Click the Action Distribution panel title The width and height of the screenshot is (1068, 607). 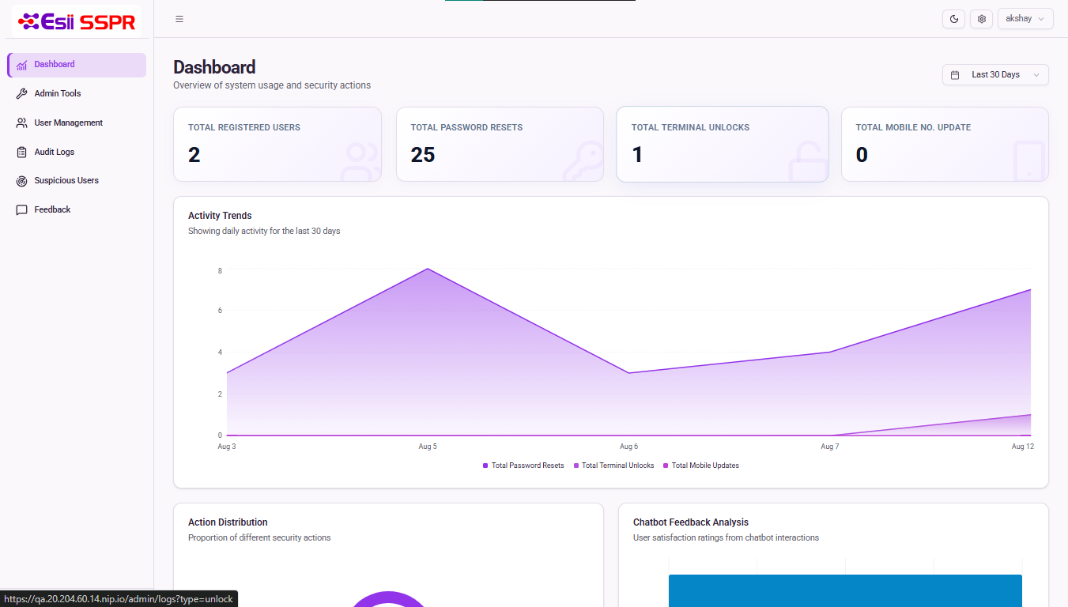click(228, 522)
